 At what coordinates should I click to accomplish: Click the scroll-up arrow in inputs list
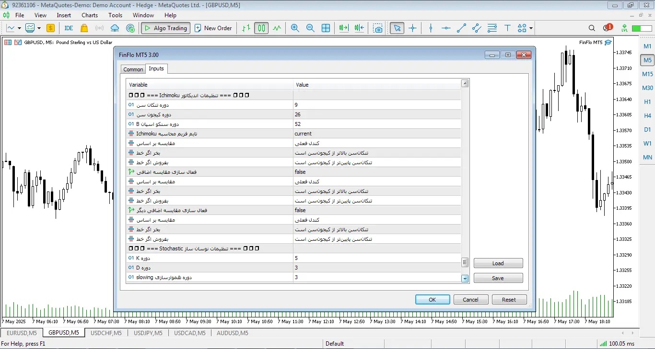[x=465, y=84]
